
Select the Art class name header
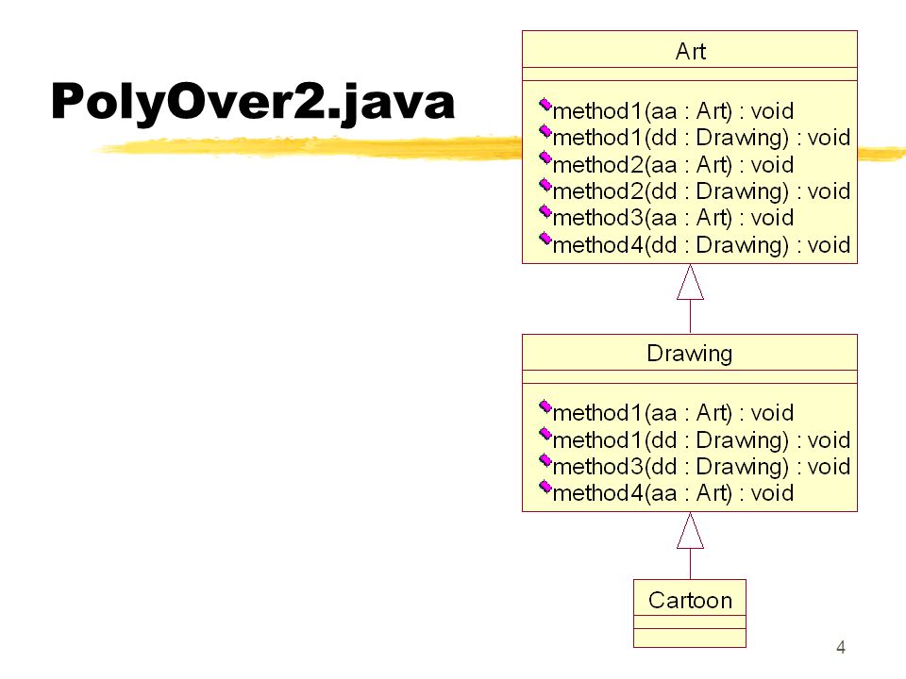point(690,51)
